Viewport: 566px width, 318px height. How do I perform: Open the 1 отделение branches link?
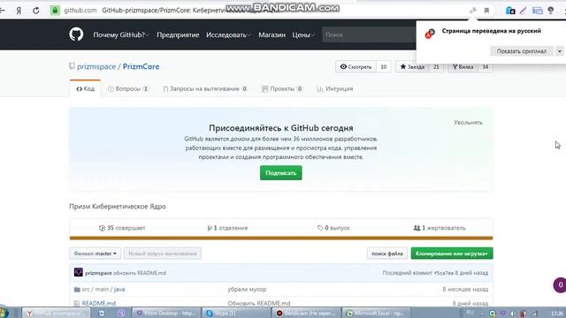coord(227,228)
